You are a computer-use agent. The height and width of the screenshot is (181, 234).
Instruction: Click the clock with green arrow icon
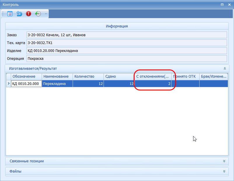pos(38,14)
